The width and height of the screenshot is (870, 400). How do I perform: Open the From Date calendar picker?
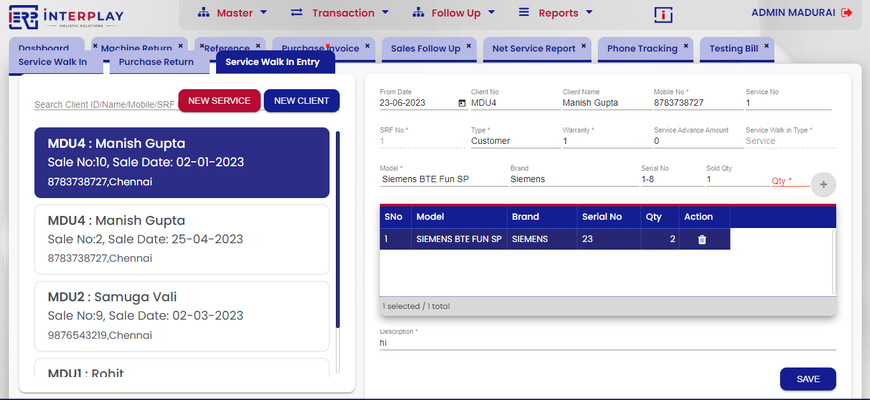(x=462, y=103)
